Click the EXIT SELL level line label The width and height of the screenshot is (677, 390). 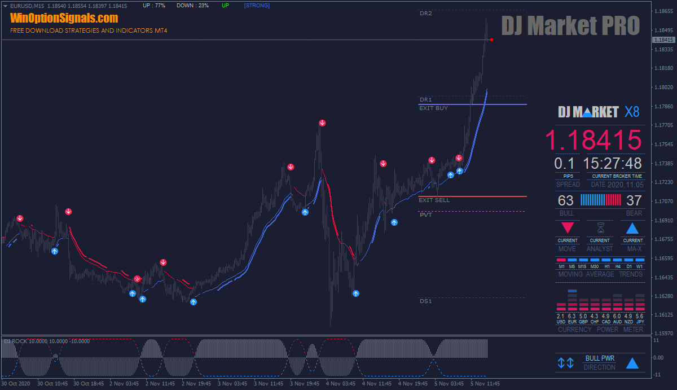tap(434, 200)
